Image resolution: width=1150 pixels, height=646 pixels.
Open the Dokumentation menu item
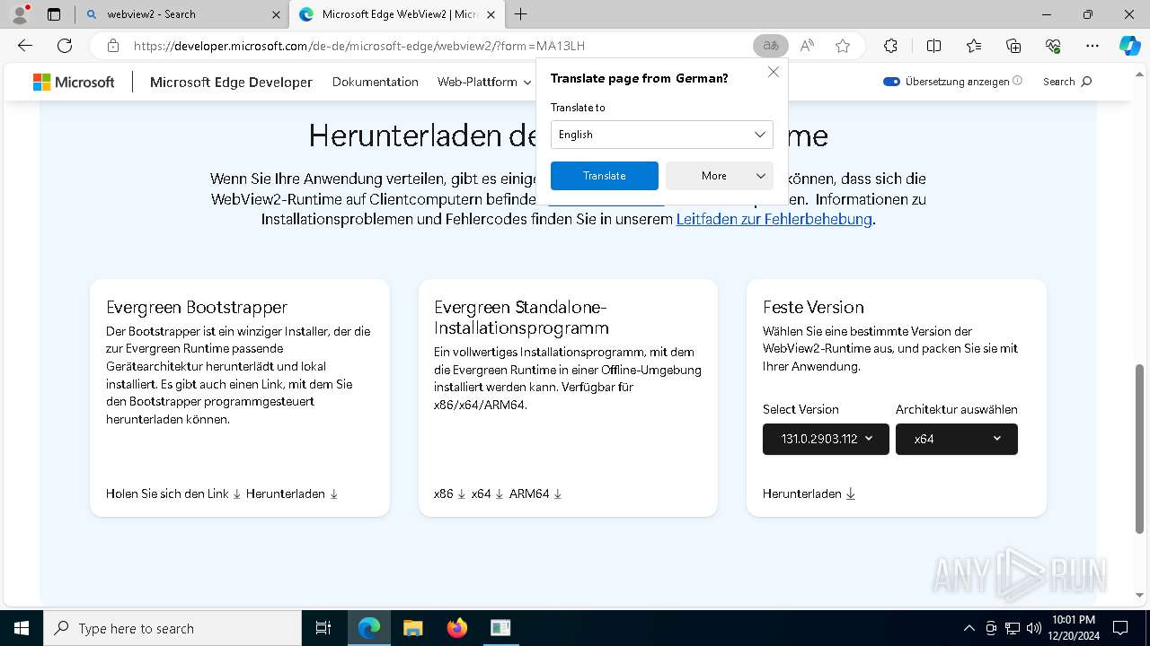point(376,82)
